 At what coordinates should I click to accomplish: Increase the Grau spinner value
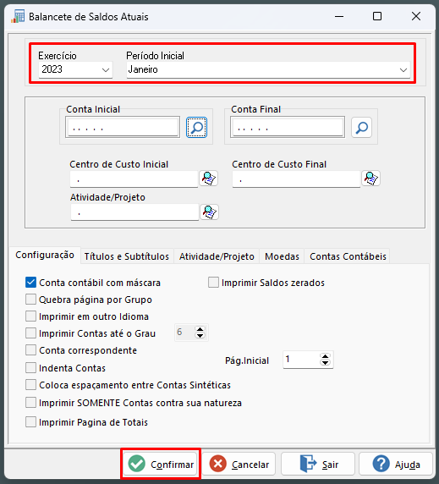(x=200, y=329)
